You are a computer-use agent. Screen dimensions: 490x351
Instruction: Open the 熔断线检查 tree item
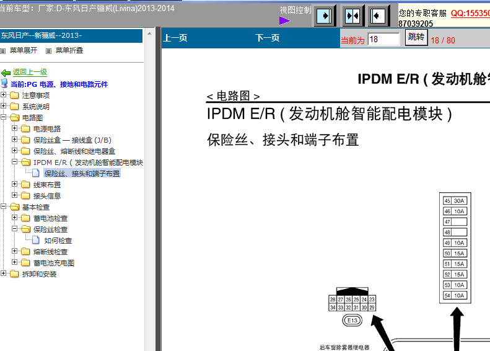51,252
